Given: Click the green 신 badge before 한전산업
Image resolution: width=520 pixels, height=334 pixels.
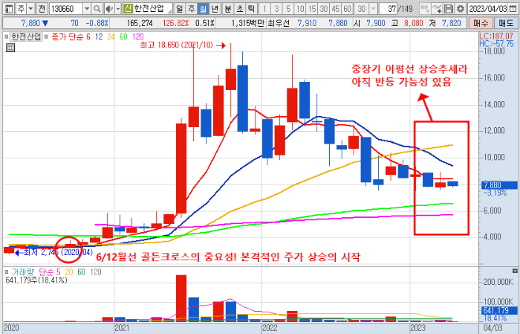Looking at the screenshot, I should 128,9.
